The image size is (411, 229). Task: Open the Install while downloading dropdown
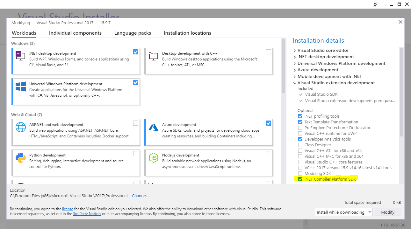click(x=343, y=212)
